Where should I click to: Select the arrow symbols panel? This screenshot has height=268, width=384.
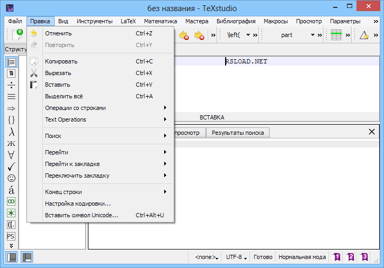click(x=11, y=108)
